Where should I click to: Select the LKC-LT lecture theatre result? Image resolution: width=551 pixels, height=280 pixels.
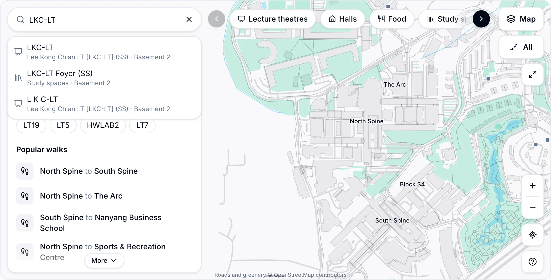(x=104, y=52)
